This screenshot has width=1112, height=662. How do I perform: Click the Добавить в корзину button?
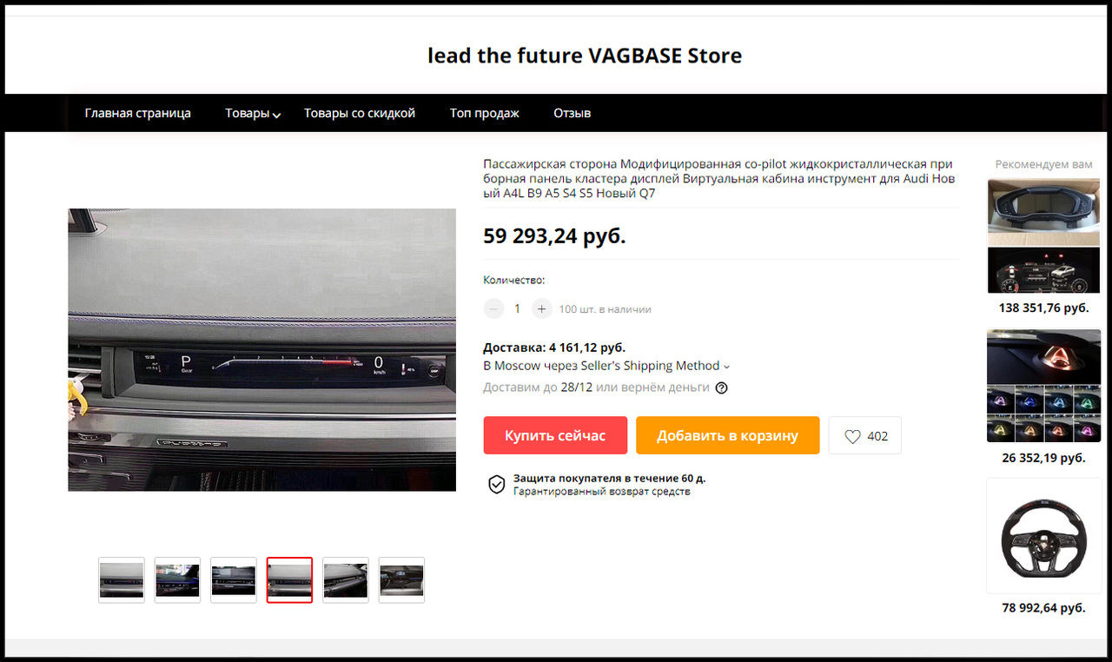click(x=727, y=435)
